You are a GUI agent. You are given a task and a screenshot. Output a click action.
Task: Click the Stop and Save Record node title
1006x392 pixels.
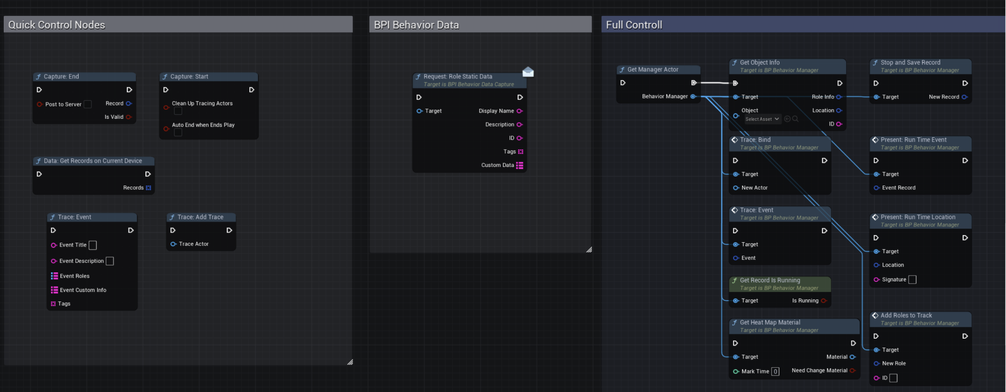click(x=910, y=62)
